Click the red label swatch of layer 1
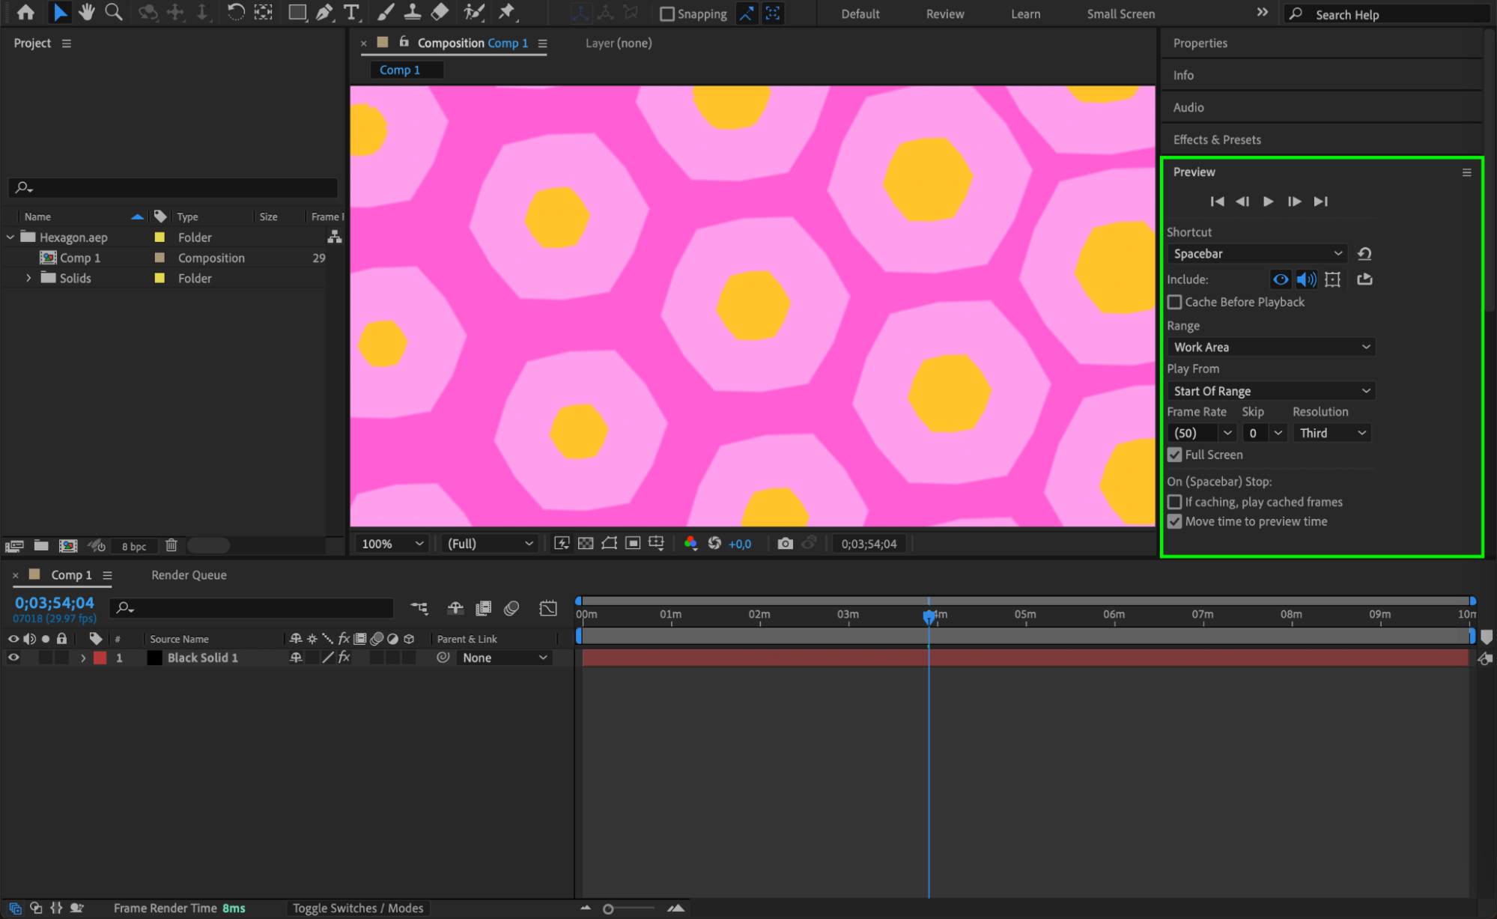 (x=100, y=658)
